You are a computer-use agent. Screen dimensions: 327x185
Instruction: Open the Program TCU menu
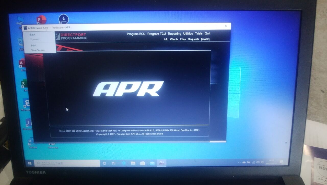157,34
